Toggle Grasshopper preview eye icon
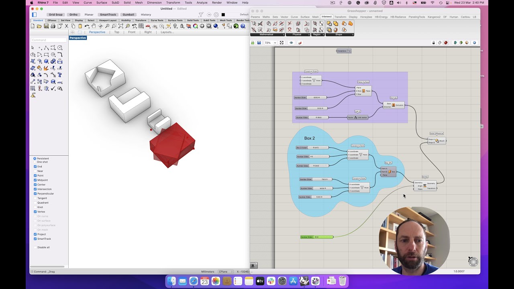This screenshot has height=289, width=514. pyautogui.click(x=291, y=43)
